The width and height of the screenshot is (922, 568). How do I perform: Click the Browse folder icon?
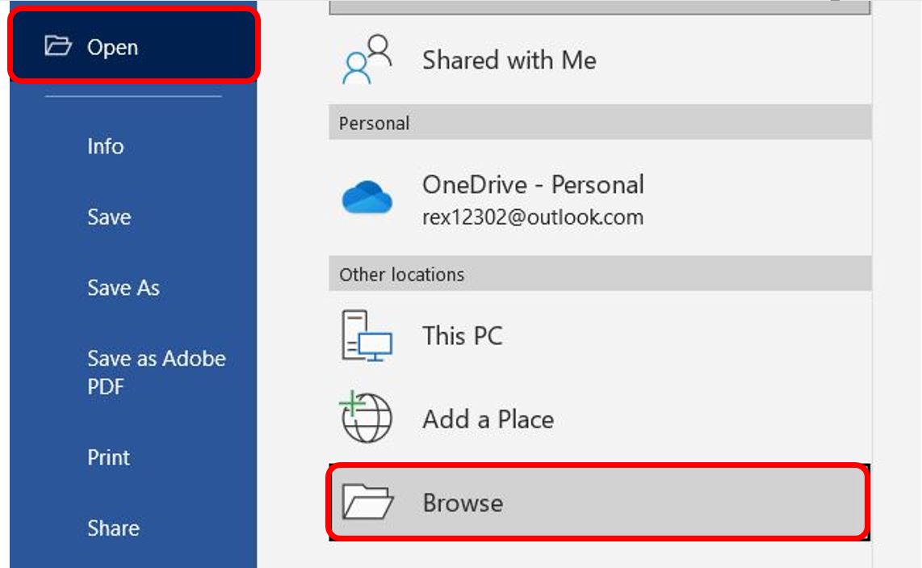coord(367,502)
